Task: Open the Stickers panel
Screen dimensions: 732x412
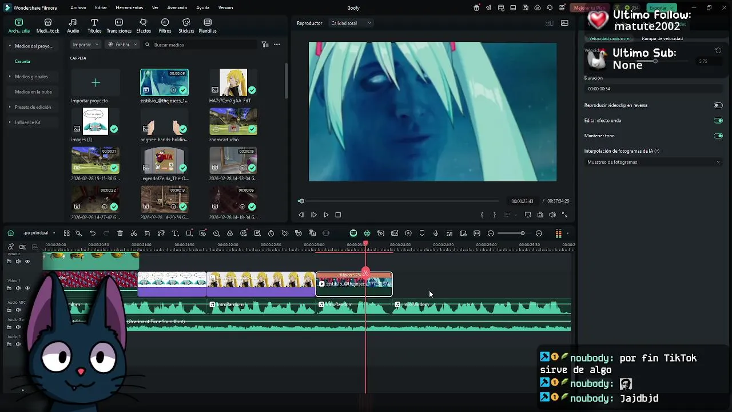Action: [186, 26]
